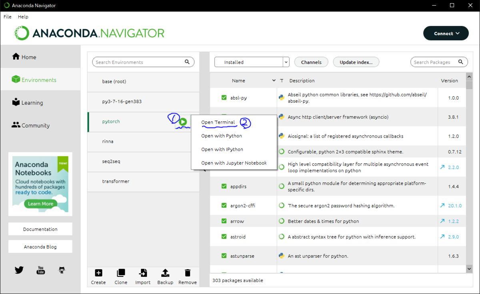Select the base (root) environment
480x294 pixels.
[143, 82]
